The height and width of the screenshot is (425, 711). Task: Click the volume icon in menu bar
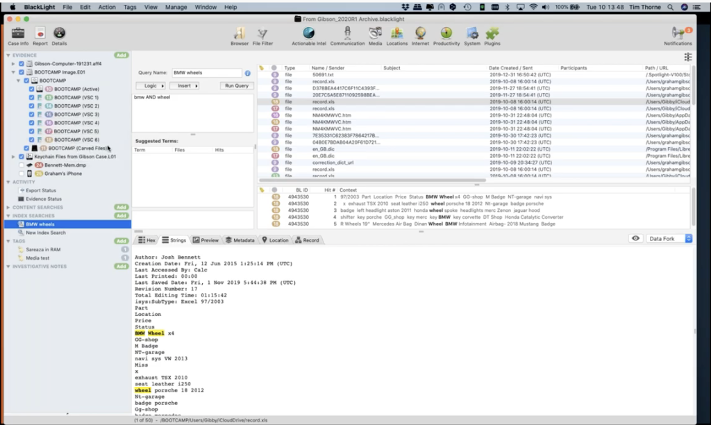coord(546,7)
